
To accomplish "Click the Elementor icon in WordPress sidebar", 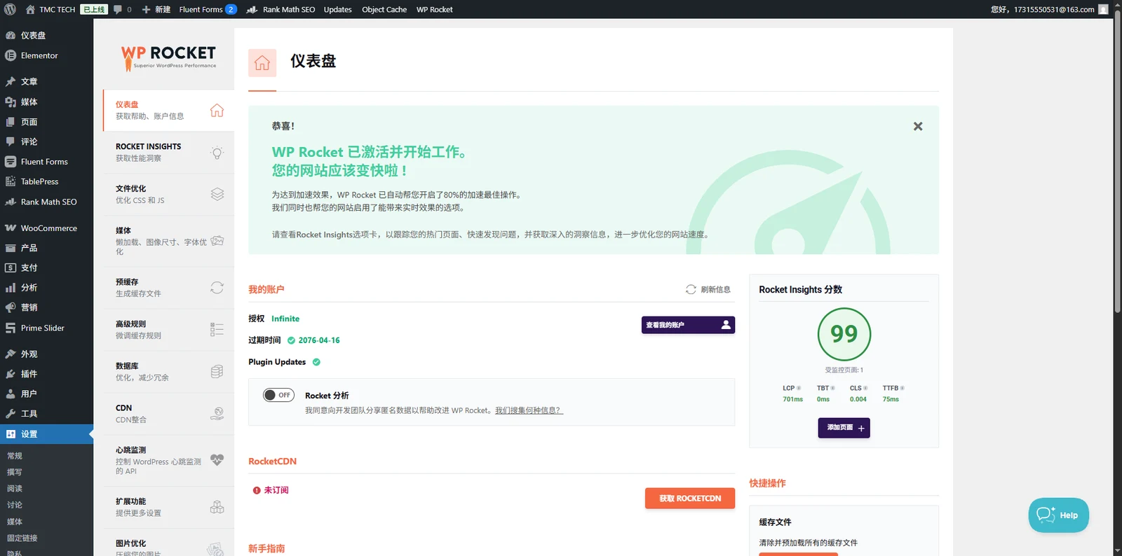I will 11,55.
